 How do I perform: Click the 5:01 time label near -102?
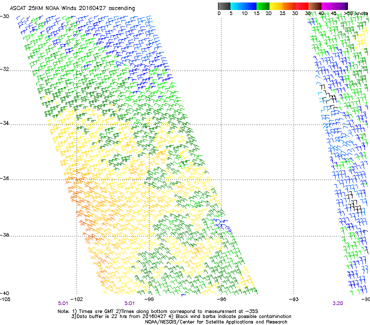point(63,303)
